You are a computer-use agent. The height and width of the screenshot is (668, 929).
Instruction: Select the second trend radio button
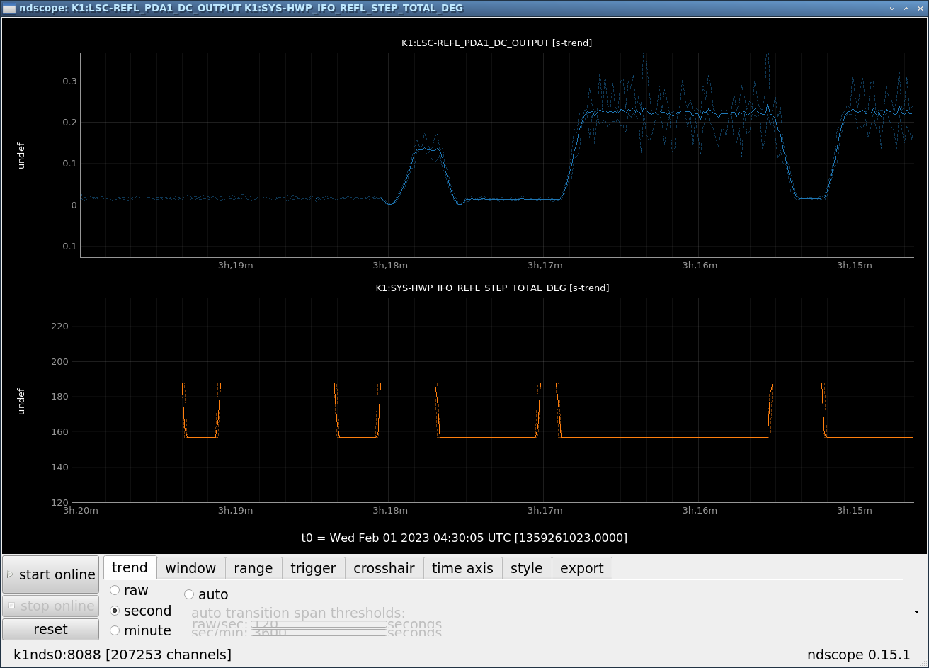coord(115,611)
